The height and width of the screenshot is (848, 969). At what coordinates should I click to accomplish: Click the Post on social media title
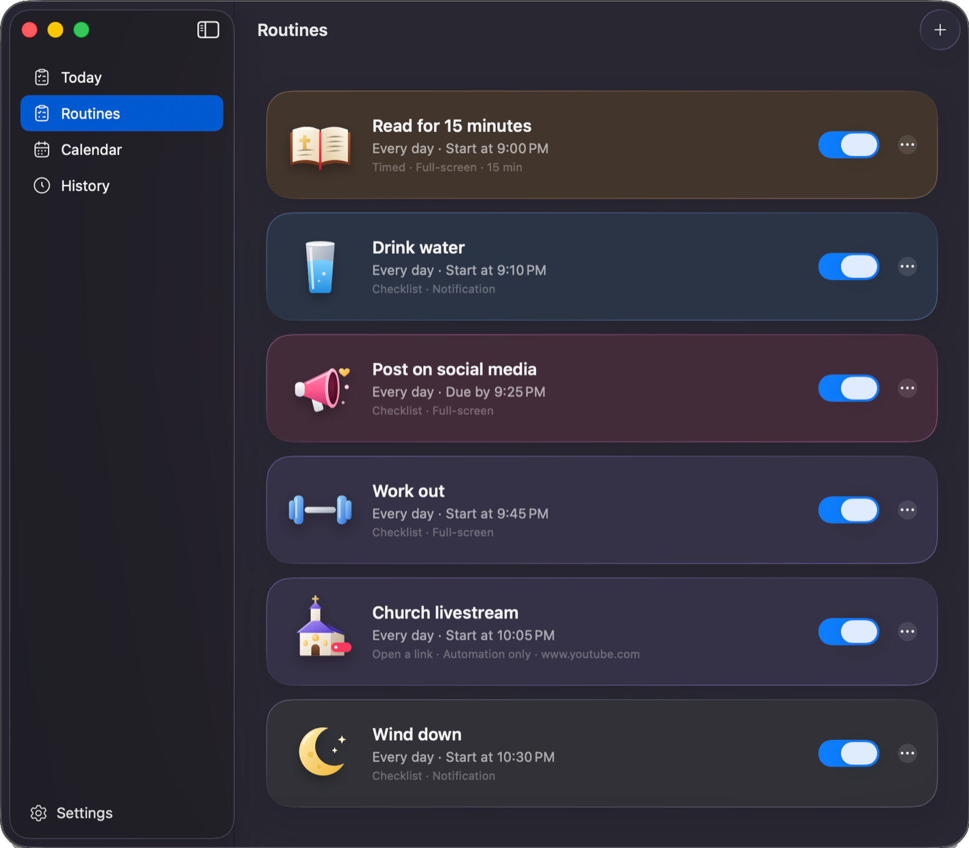455,369
